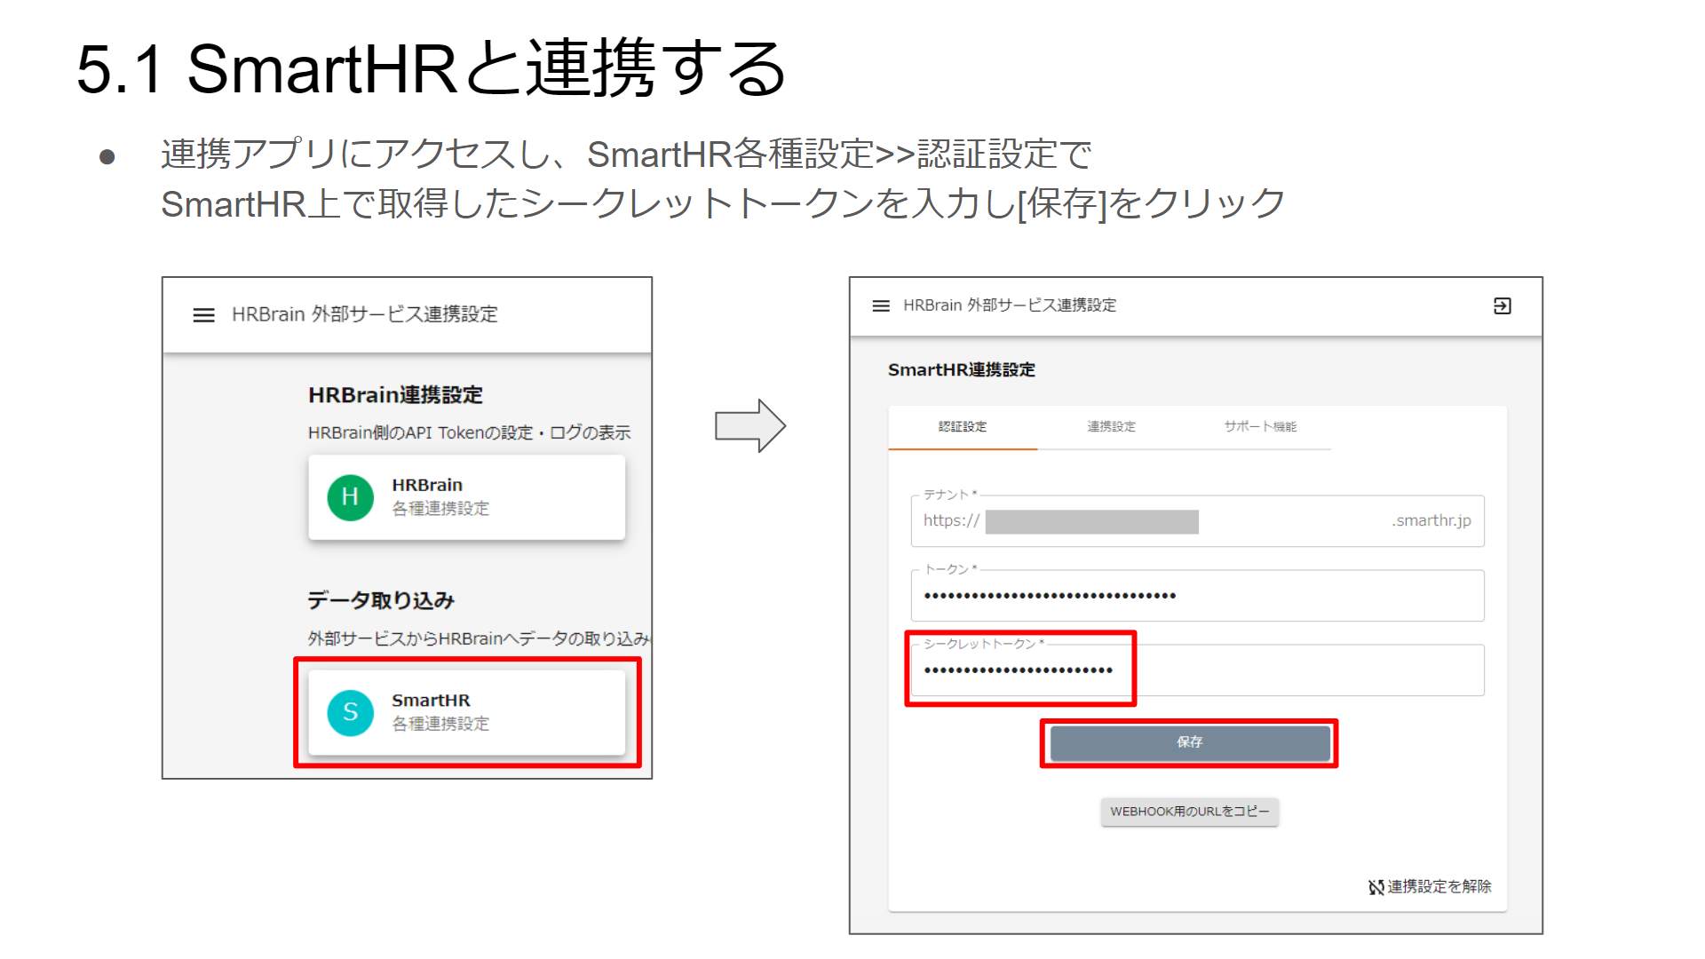Screen dimensions: 1705x959
Task: Click the https:// prefix in tenant field
Action: click(952, 521)
